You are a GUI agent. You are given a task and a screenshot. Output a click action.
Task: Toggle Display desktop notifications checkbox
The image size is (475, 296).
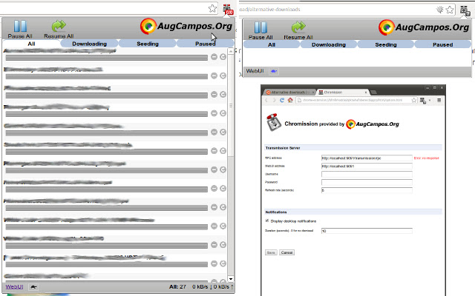click(x=267, y=221)
